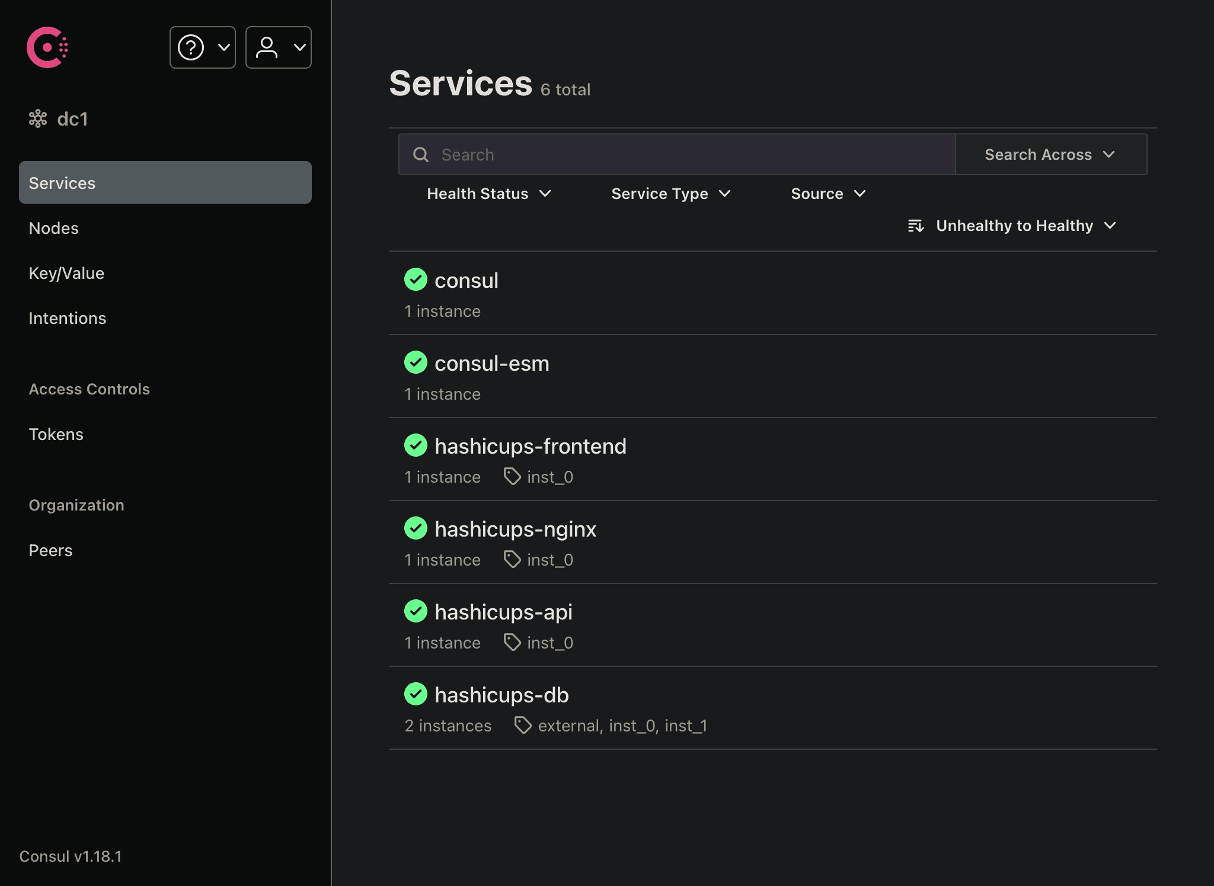
Task: Click '1 instance' under consul-esm
Action: (442, 394)
